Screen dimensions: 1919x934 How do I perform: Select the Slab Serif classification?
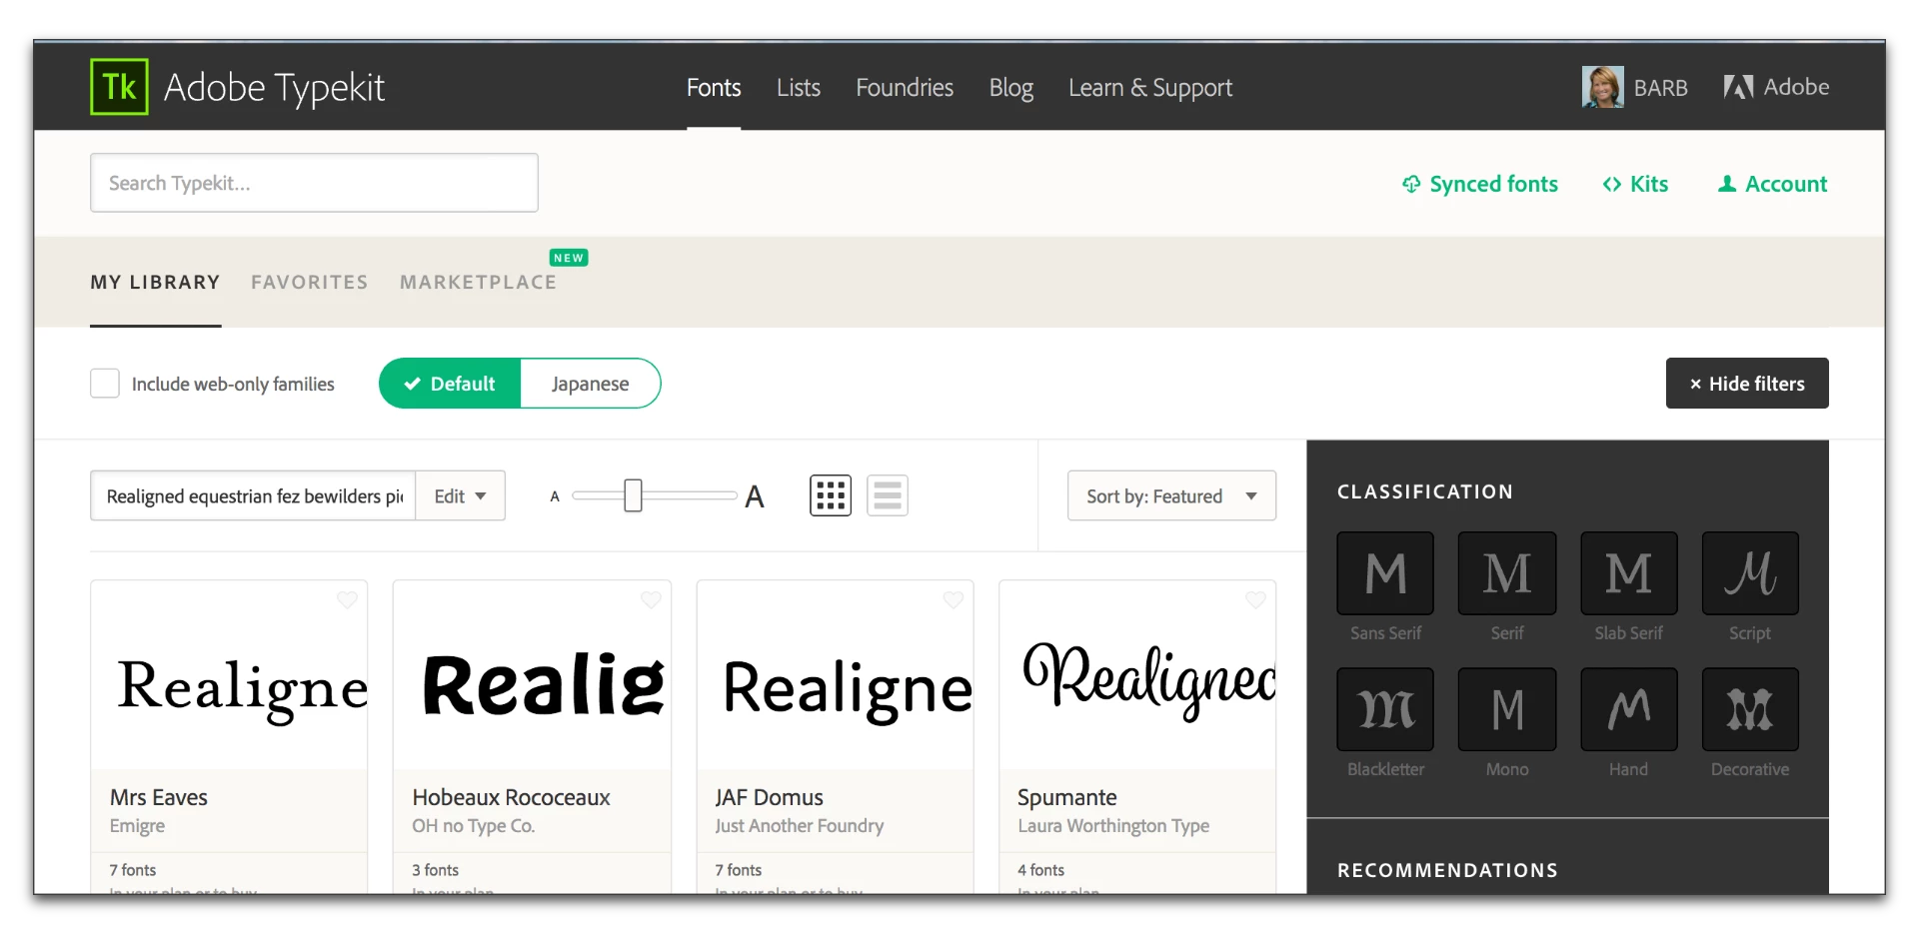pos(1629,573)
